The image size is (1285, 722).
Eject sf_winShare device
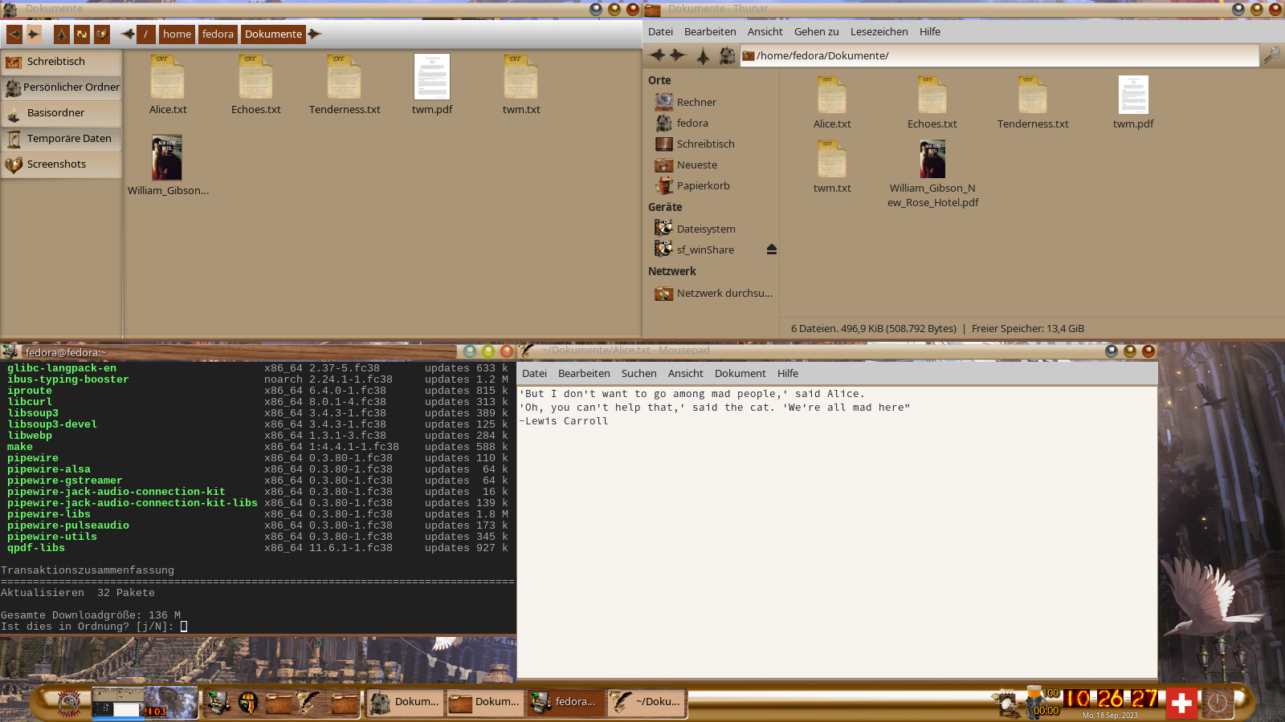771,249
